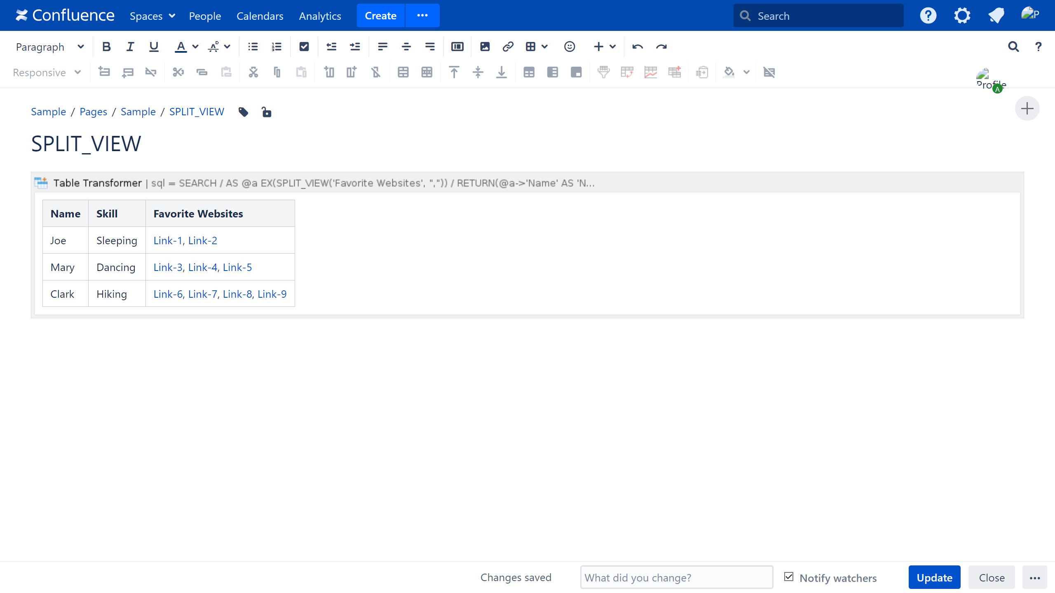1055x593 pixels.
Task: Toggle the Notify watchers checkbox
Action: click(789, 577)
